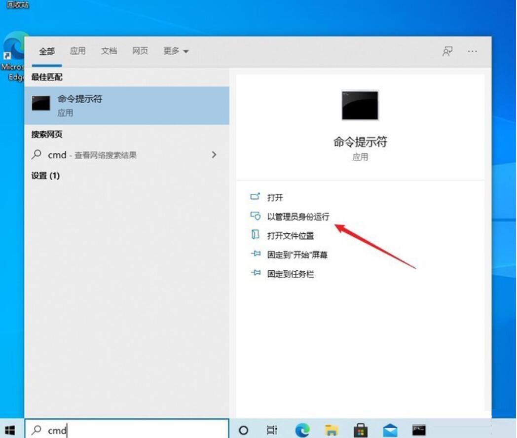Click the feedback icon in the search window
Image resolution: width=517 pixels, height=438 pixels.
pyautogui.click(x=447, y=51)
